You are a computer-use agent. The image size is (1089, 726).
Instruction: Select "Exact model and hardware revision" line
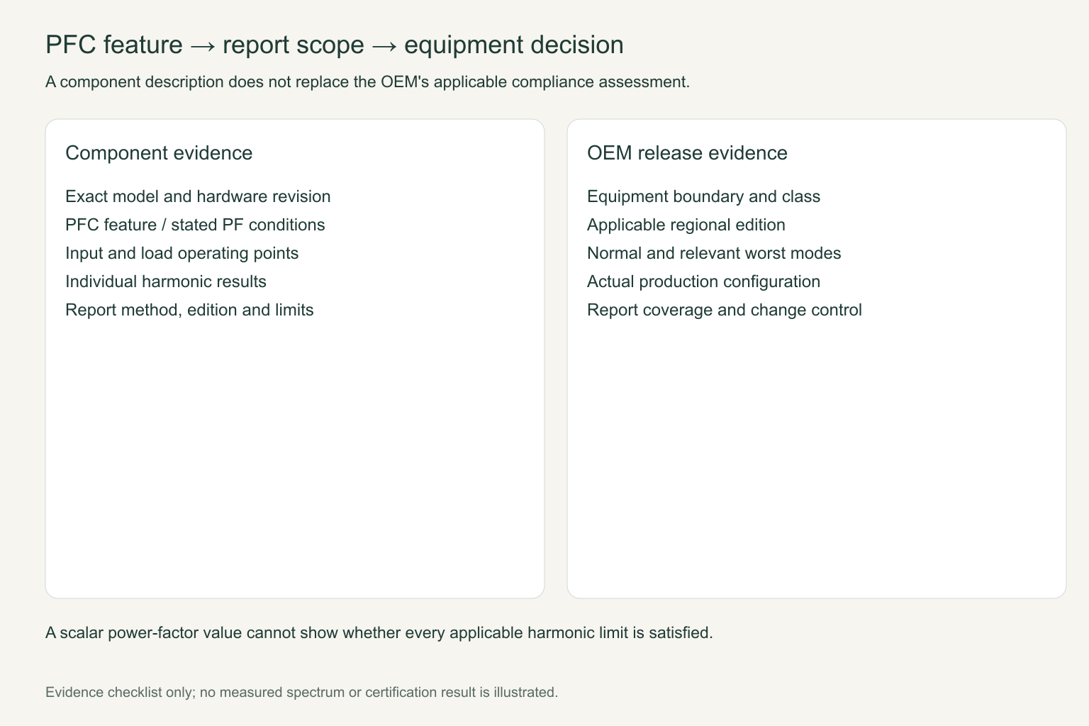pyautogui.click(x=198, y=196)
